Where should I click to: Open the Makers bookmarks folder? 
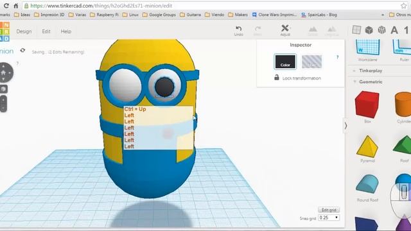pos(238,15)
